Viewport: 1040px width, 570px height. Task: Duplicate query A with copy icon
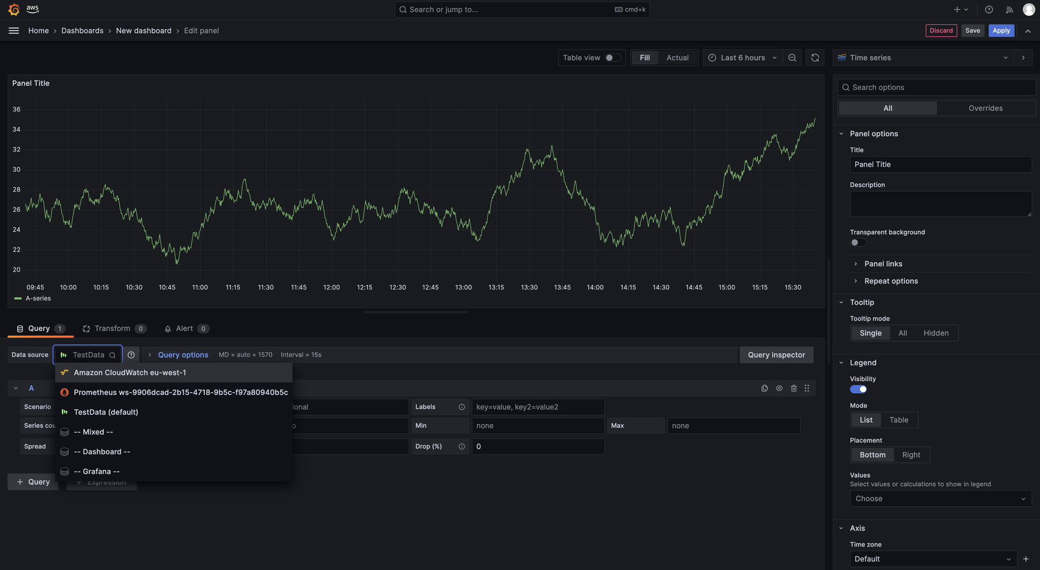[764, 388]
